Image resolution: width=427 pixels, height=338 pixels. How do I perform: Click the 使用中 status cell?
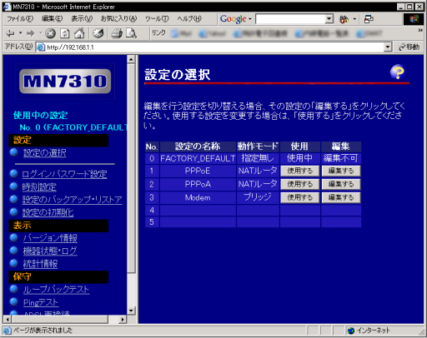(x=299, y=158)
